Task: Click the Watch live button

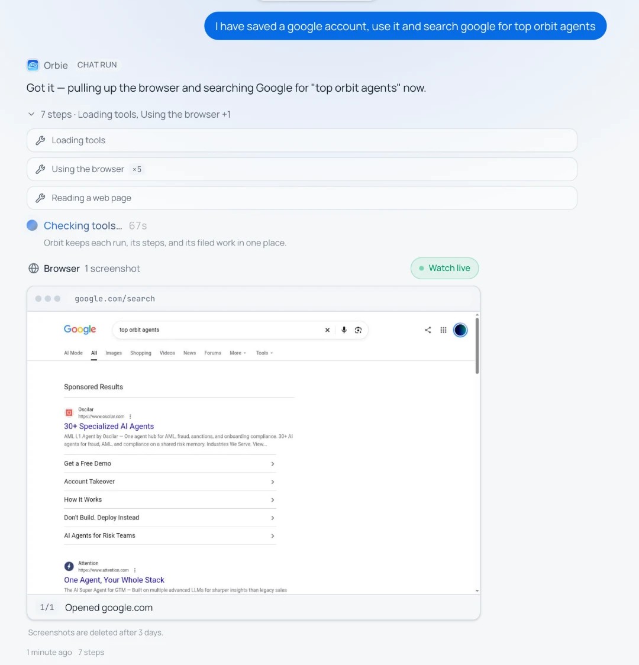Action: 444,268
